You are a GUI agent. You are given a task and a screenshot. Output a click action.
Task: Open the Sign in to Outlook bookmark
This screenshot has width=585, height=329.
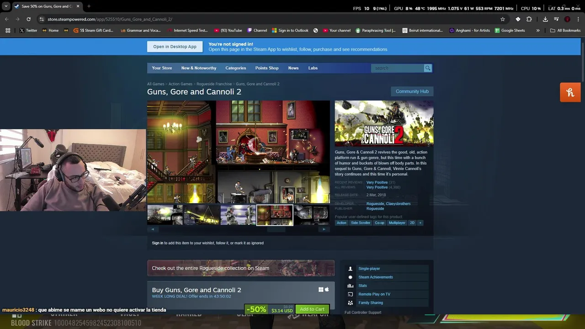290,31
